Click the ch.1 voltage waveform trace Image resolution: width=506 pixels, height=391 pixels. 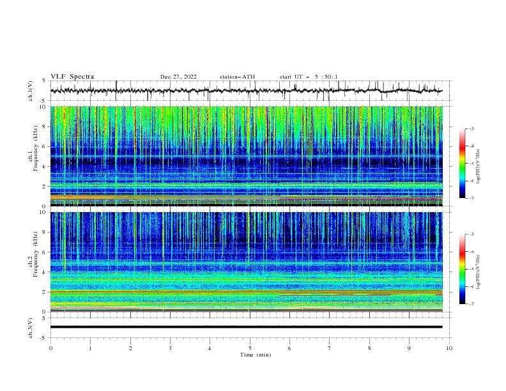(246, 91)
